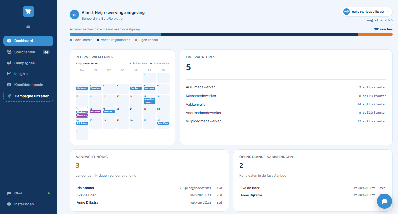Open Noa Bos interview on August 7
Image resolution: width=398 pixels, height=214 pixels.
136,88
